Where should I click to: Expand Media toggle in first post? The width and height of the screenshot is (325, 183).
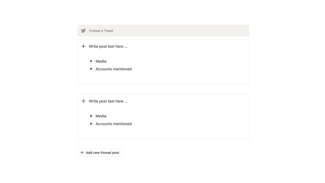click(x=91, y=61)
